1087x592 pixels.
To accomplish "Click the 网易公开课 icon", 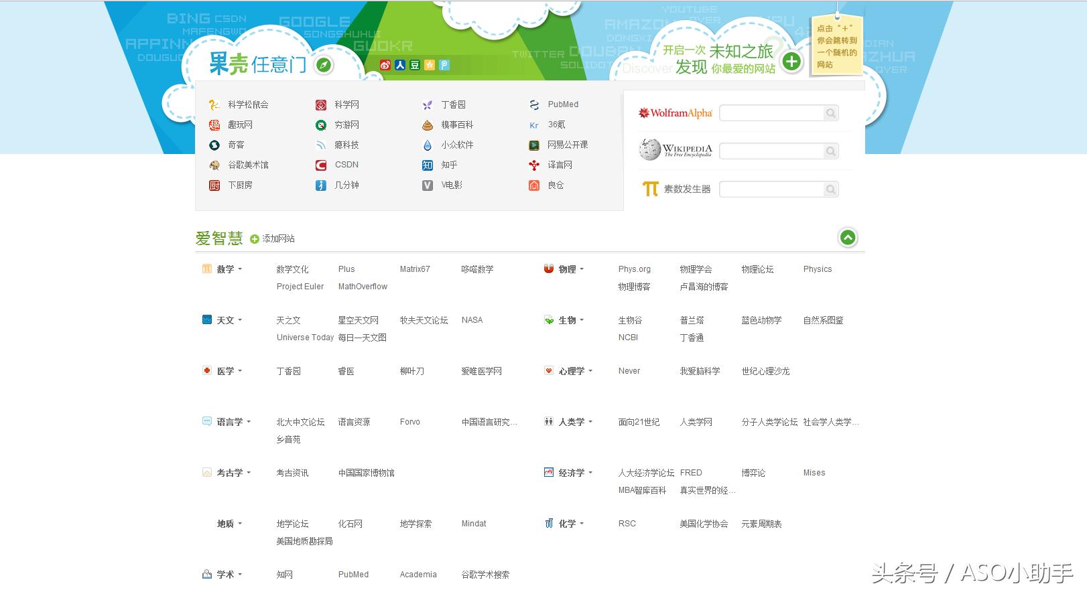I will pos(534,145).
